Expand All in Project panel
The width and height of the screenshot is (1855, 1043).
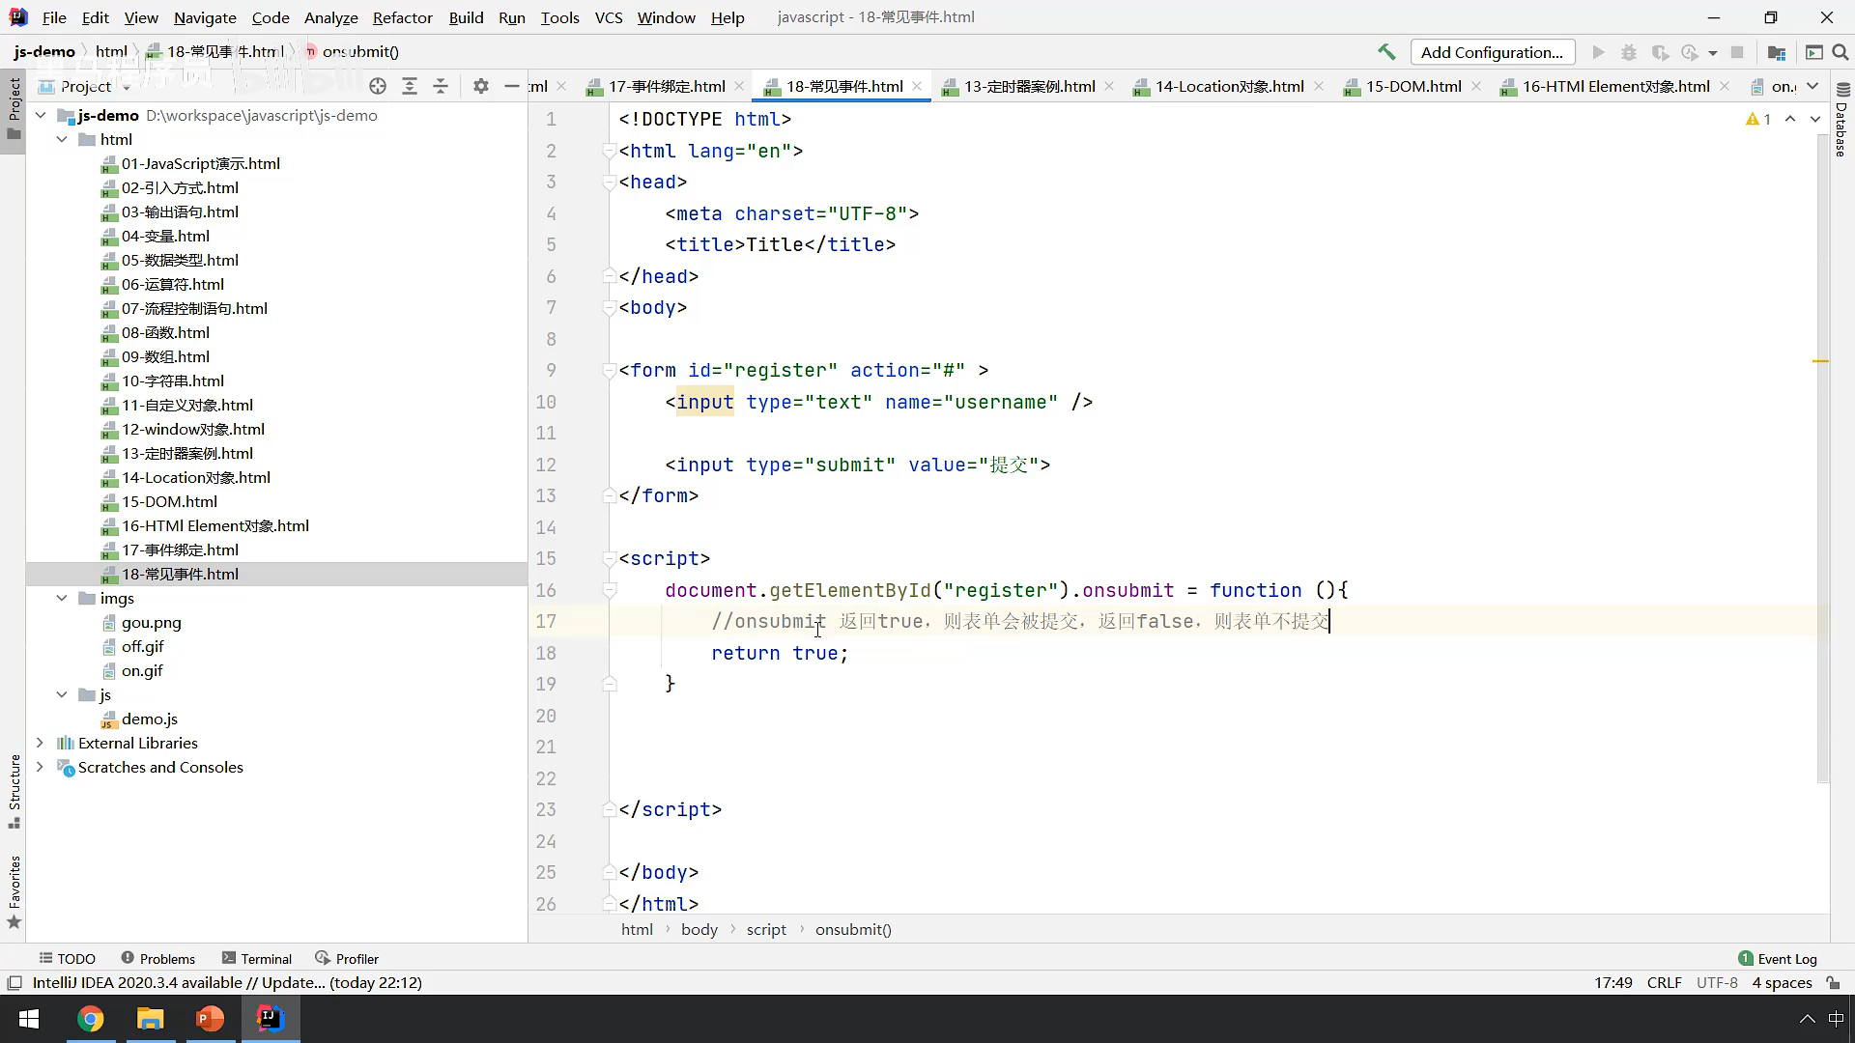pyautogui.click(x=410, y=87)
